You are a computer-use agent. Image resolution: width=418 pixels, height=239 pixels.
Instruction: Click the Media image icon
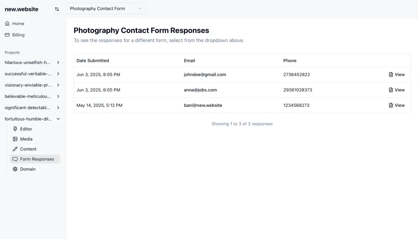15,139
